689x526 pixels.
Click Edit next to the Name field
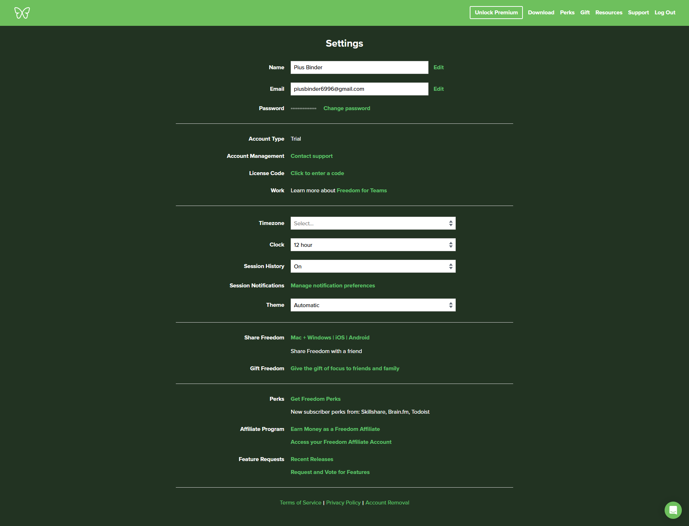[439, 67]
